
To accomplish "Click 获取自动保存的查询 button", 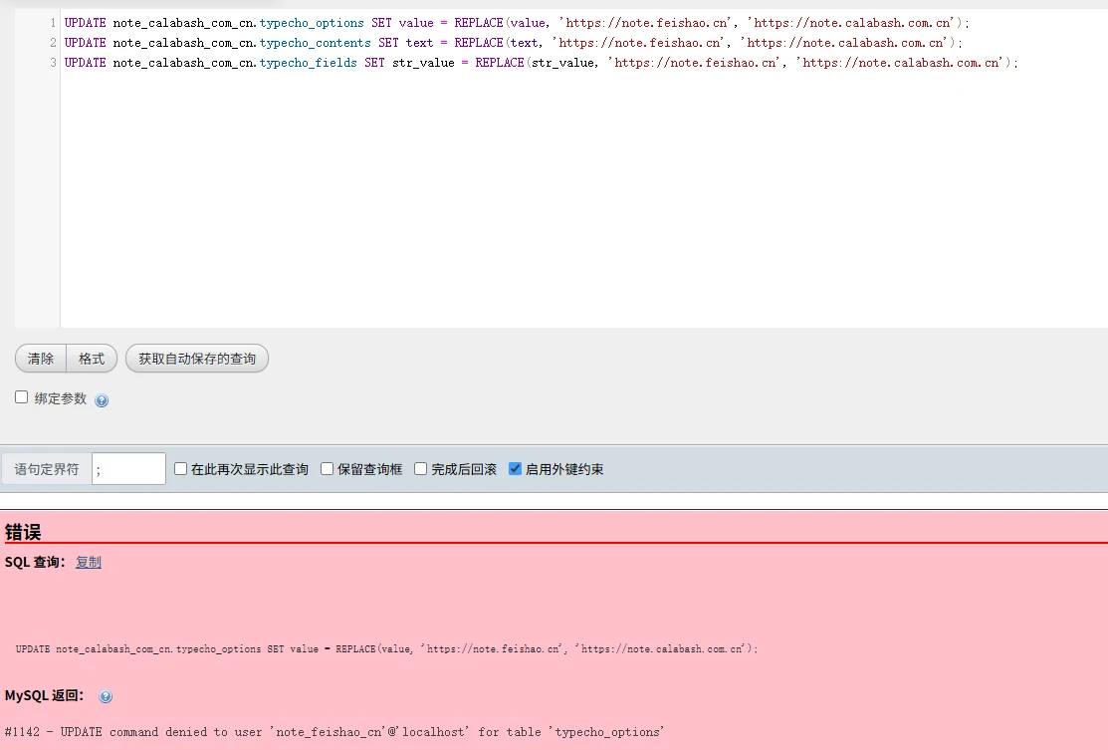I will [197, 359].
